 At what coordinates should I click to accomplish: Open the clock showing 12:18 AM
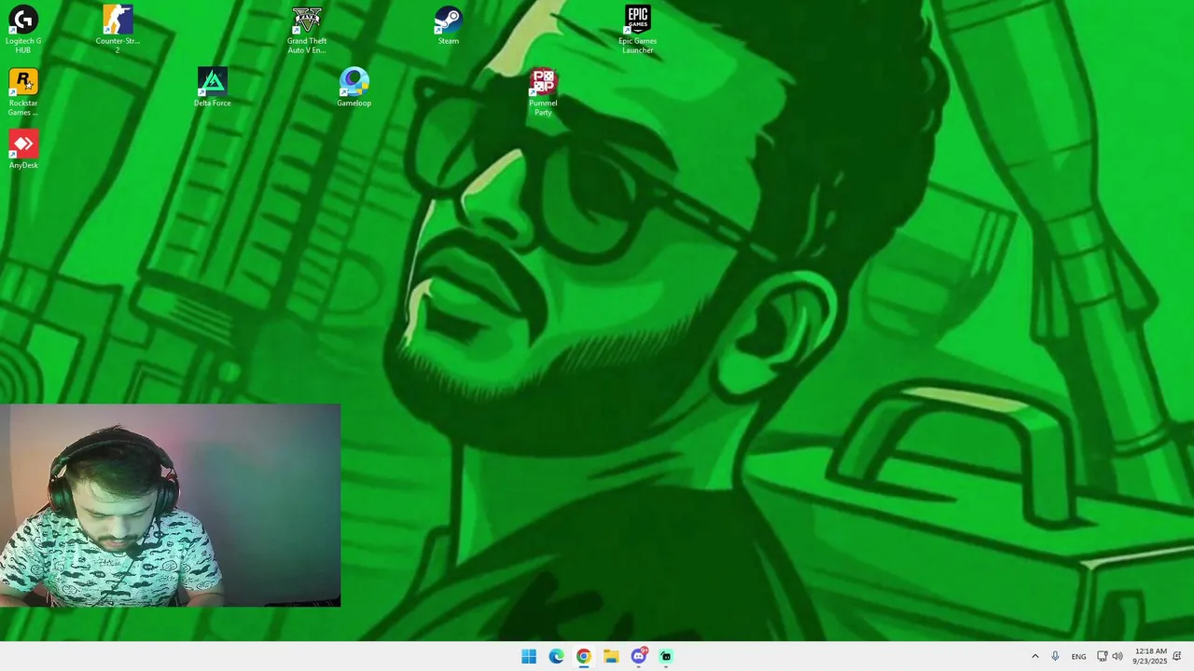click(x=1150, y=656)
